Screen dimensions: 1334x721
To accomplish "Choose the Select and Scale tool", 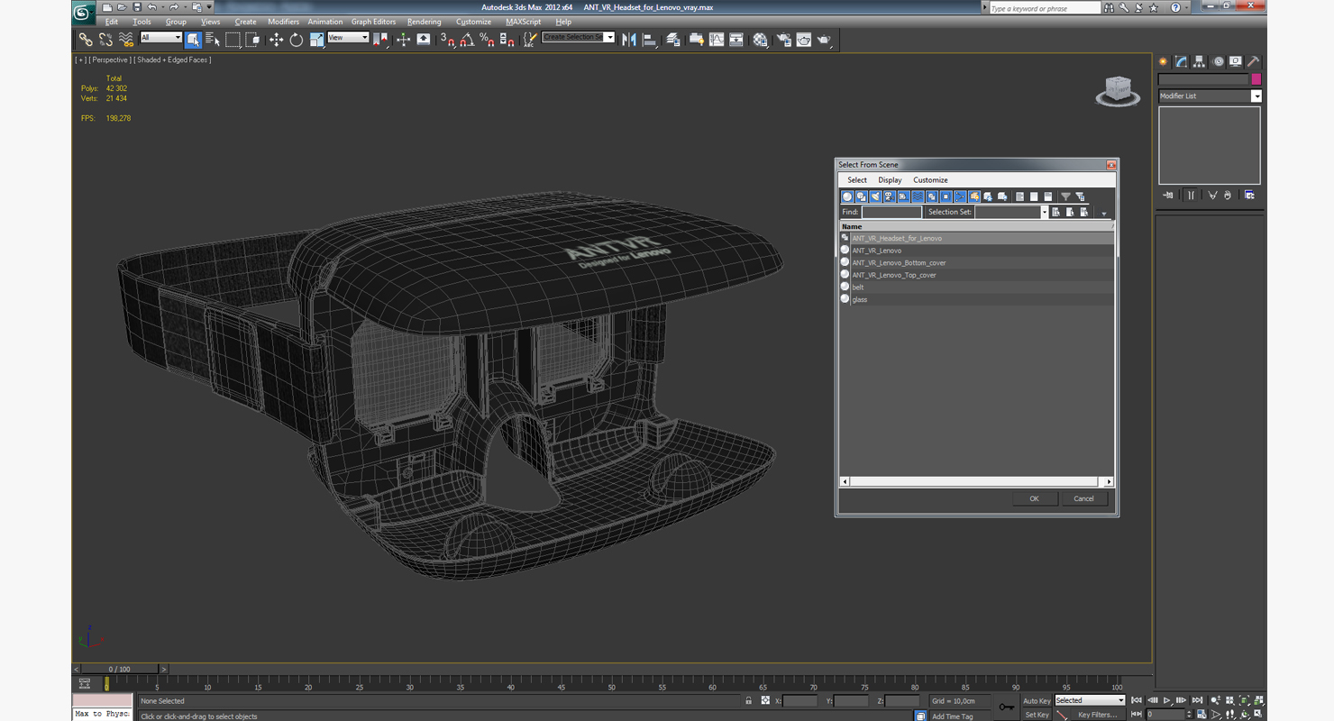I will (316, 40).
